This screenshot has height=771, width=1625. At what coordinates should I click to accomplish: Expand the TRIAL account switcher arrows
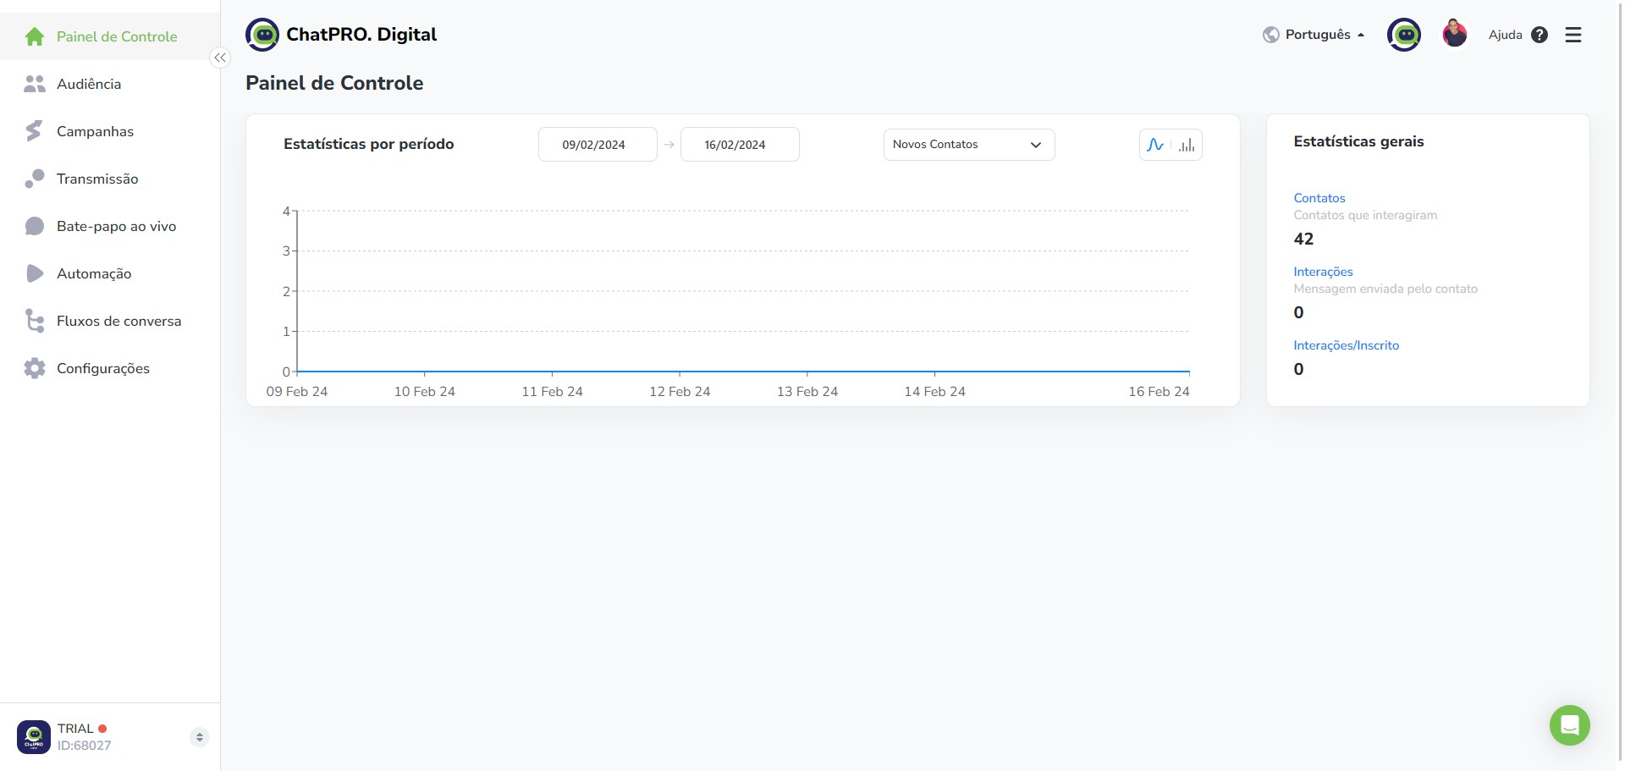coord(199,737)
